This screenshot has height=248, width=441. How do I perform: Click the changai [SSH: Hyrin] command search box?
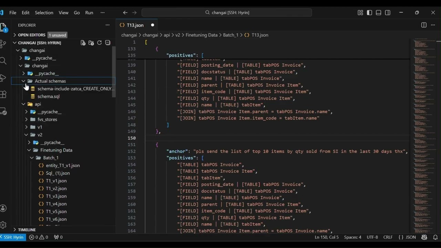227,12
